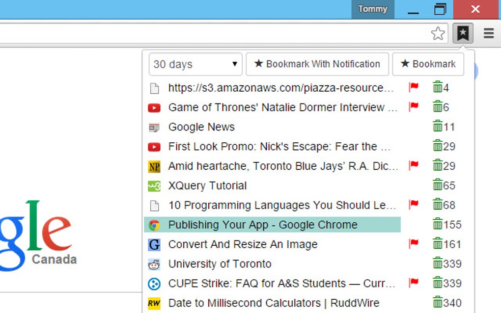
Task: Toggle the flag on 10 Programming Languages bookmark
Action: click(x=414, y=204)
